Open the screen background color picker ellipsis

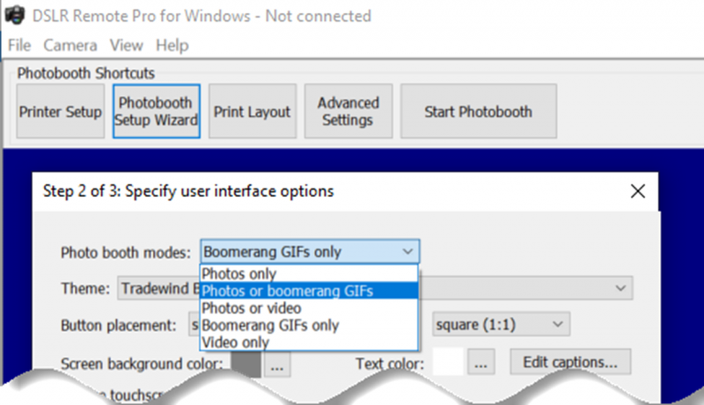[277, 364]
